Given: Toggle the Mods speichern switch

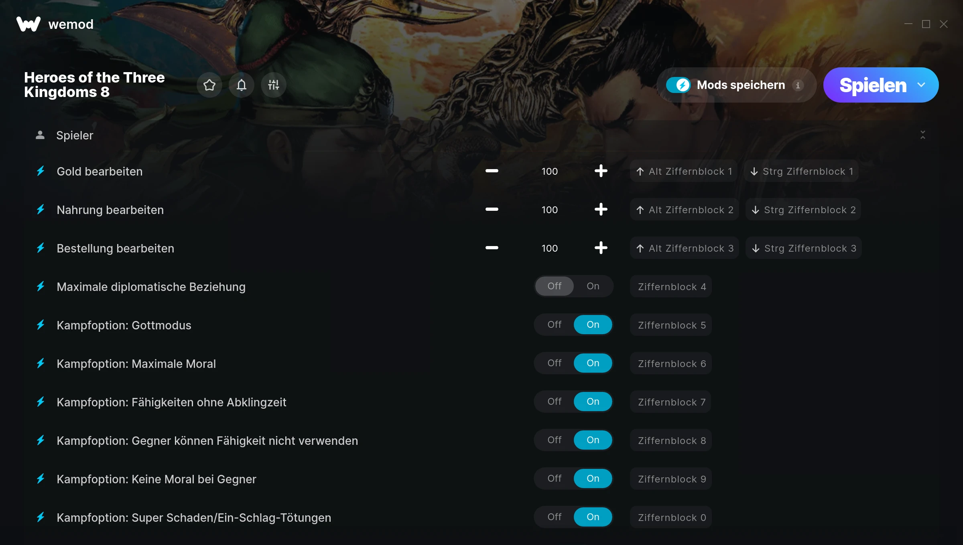Looking at the screenshot, I should click(678, 85).
